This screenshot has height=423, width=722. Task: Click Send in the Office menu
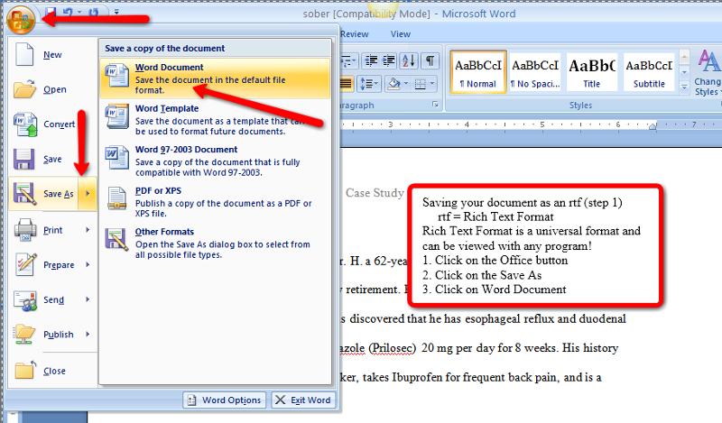pos(43,299)
